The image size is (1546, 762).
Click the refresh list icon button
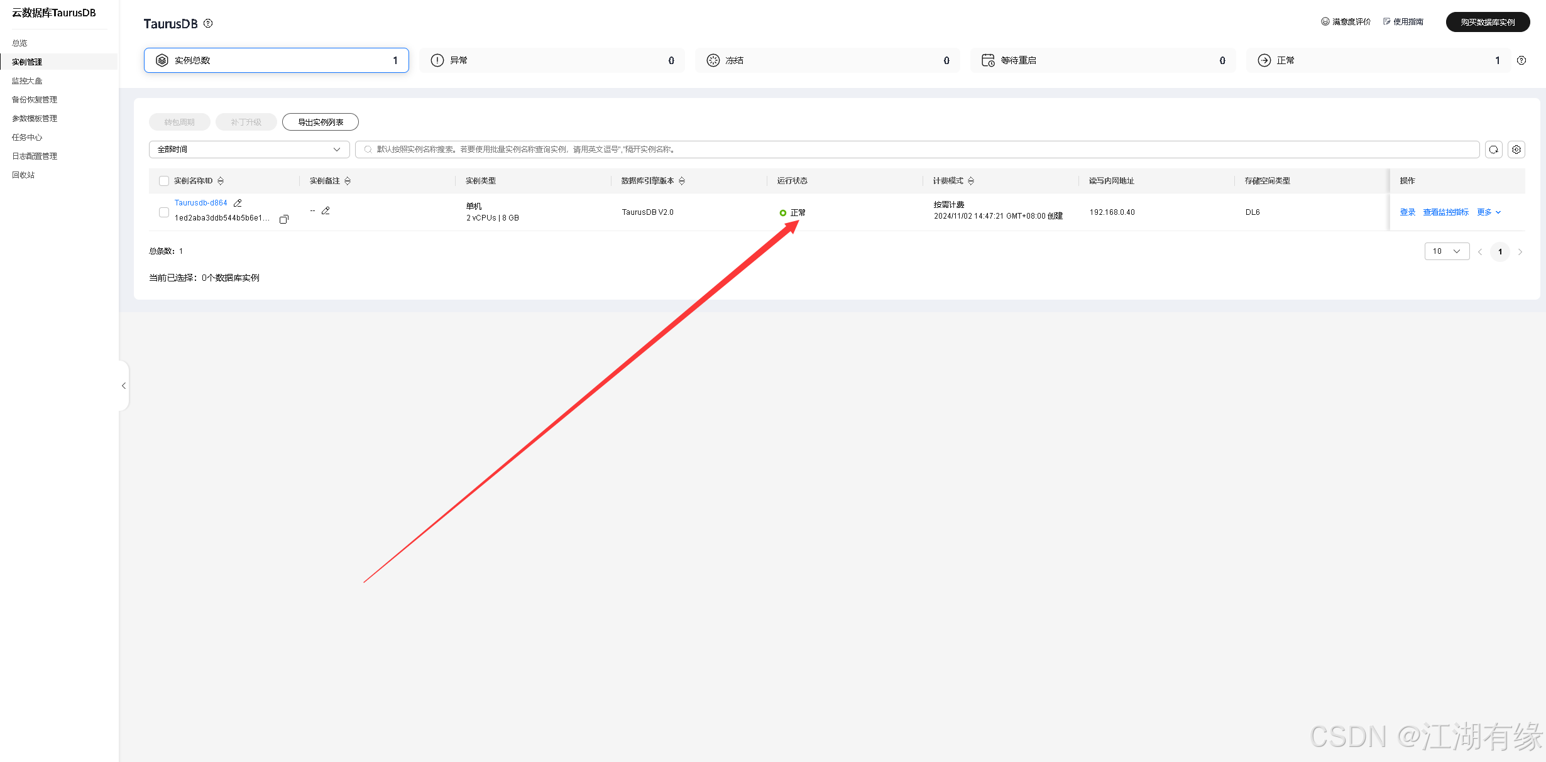[1494, 150]
